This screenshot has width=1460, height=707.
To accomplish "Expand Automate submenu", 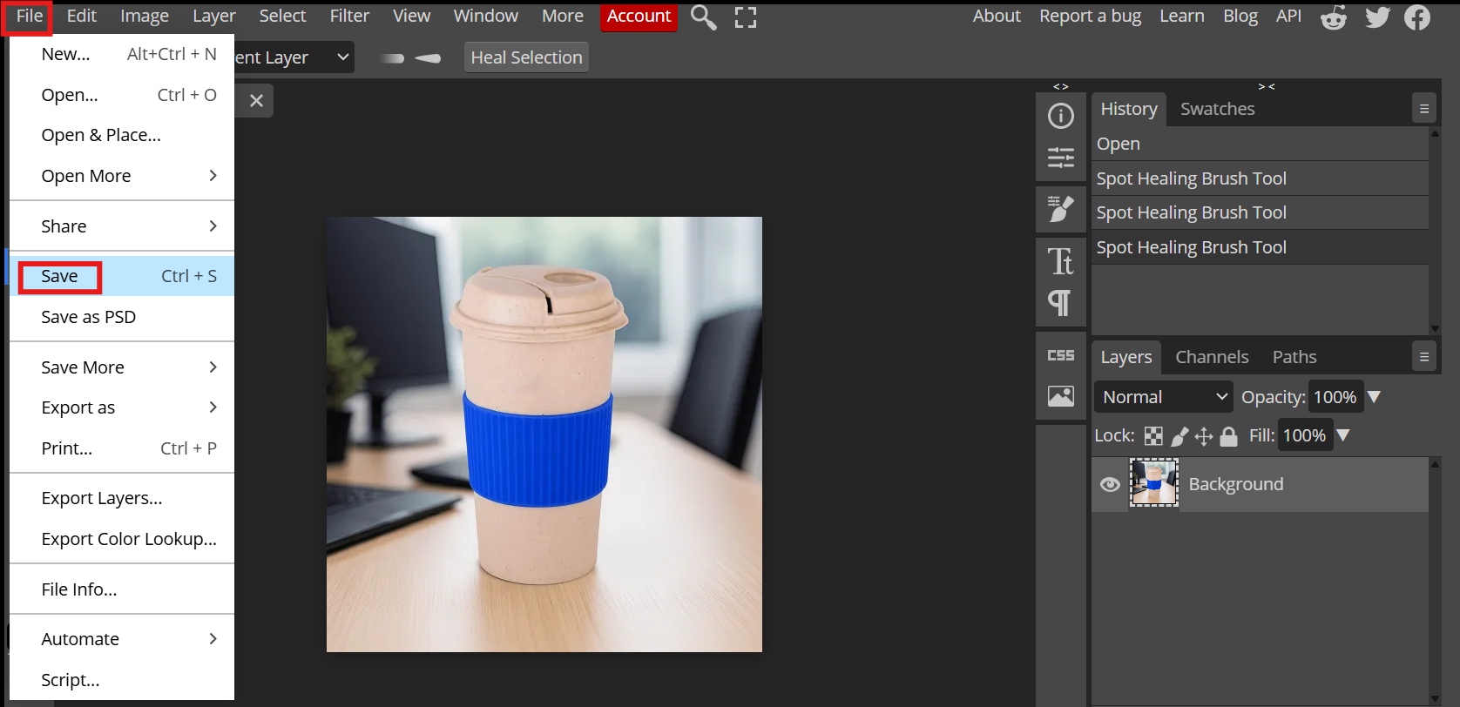I will tap(122, 639).
